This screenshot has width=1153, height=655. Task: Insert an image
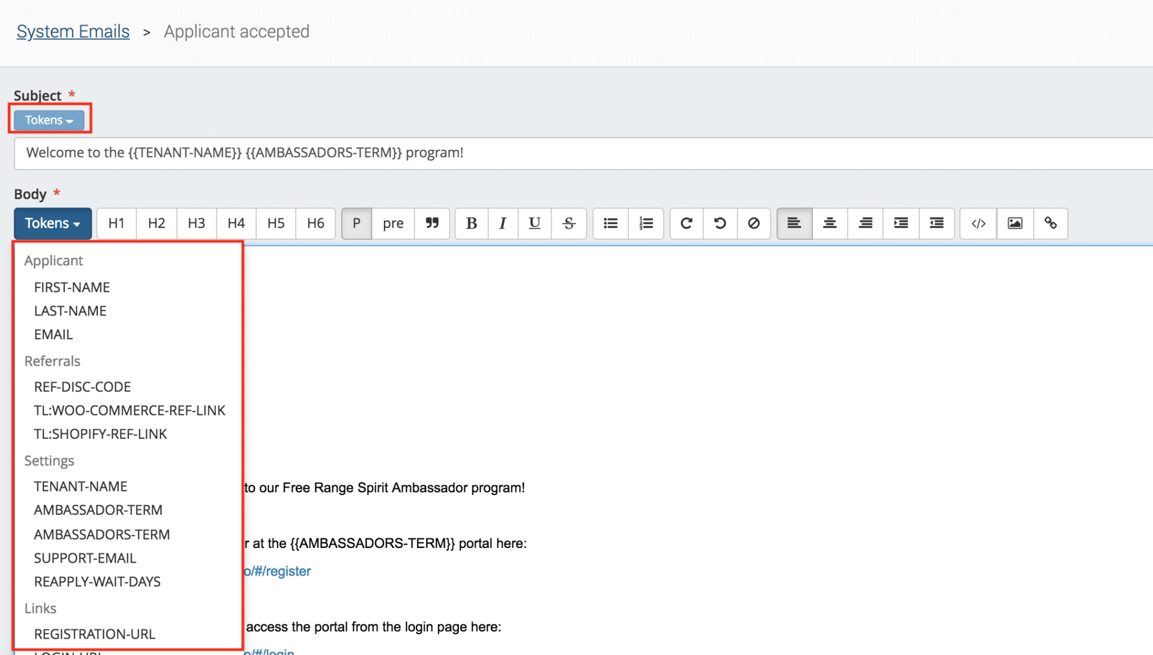click(1015, 224)
